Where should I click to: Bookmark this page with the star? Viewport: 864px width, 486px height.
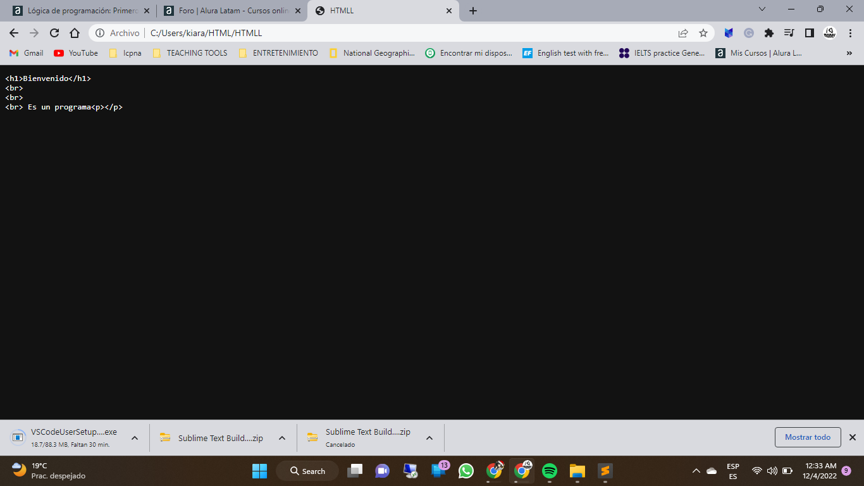[703, 33]
